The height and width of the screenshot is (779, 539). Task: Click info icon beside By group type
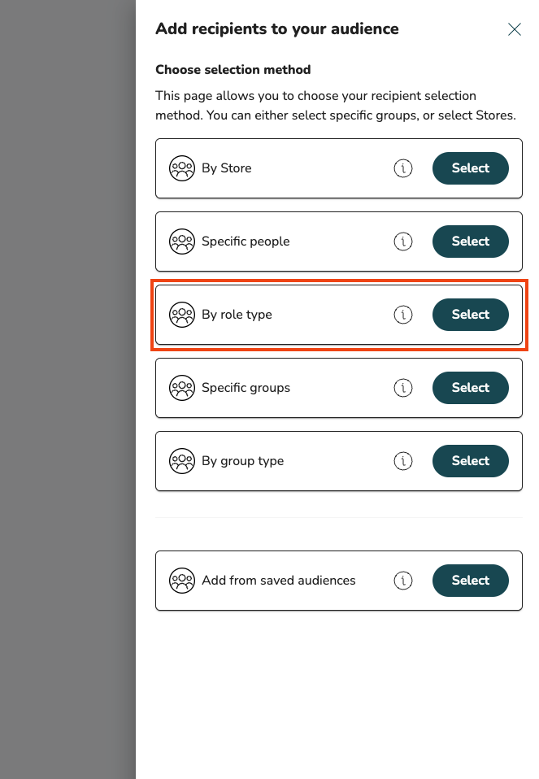[403, 461]
